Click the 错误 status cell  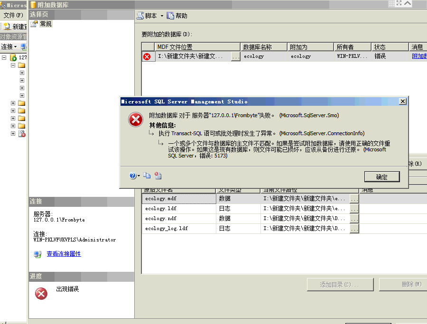(x=390, y=56)
